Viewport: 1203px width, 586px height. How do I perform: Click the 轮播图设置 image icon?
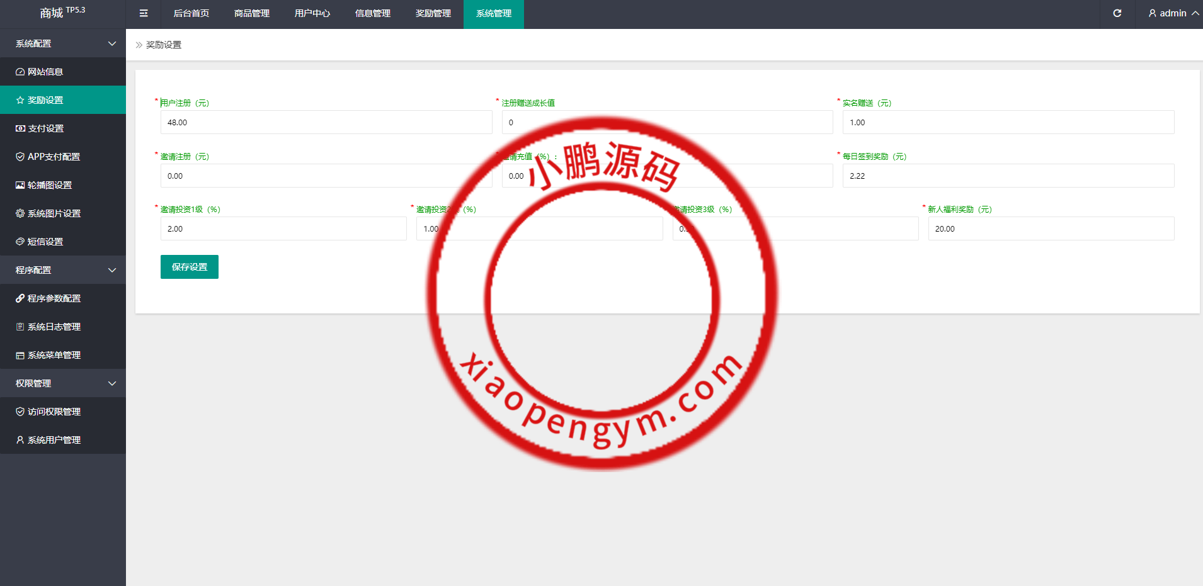[20, 184]
